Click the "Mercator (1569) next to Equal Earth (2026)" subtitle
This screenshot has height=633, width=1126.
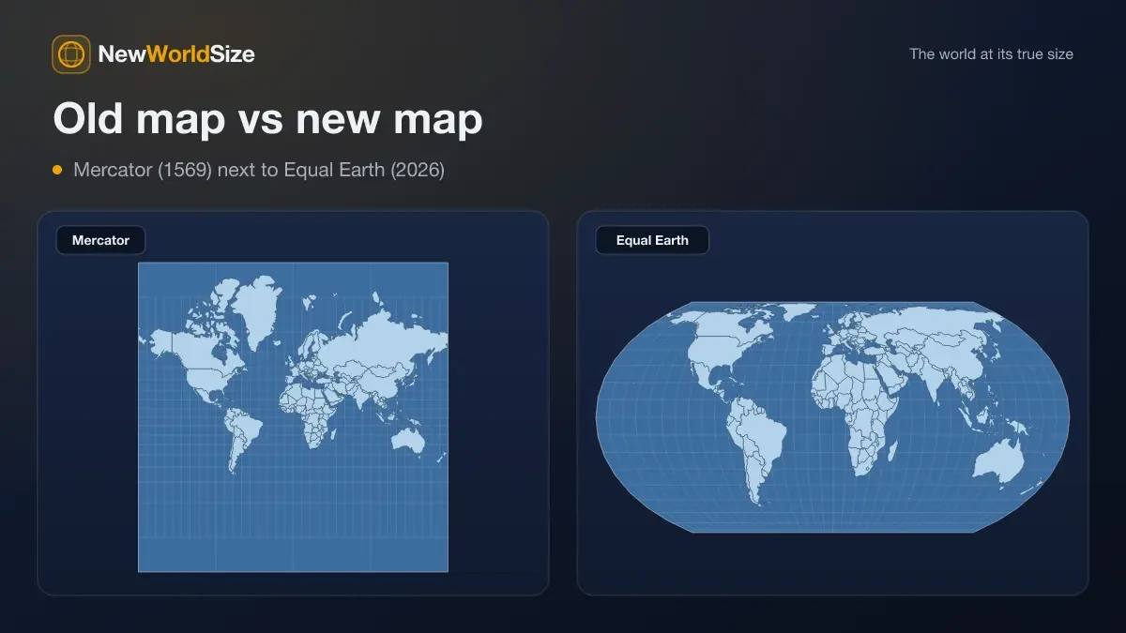click(x=259, y=171)
